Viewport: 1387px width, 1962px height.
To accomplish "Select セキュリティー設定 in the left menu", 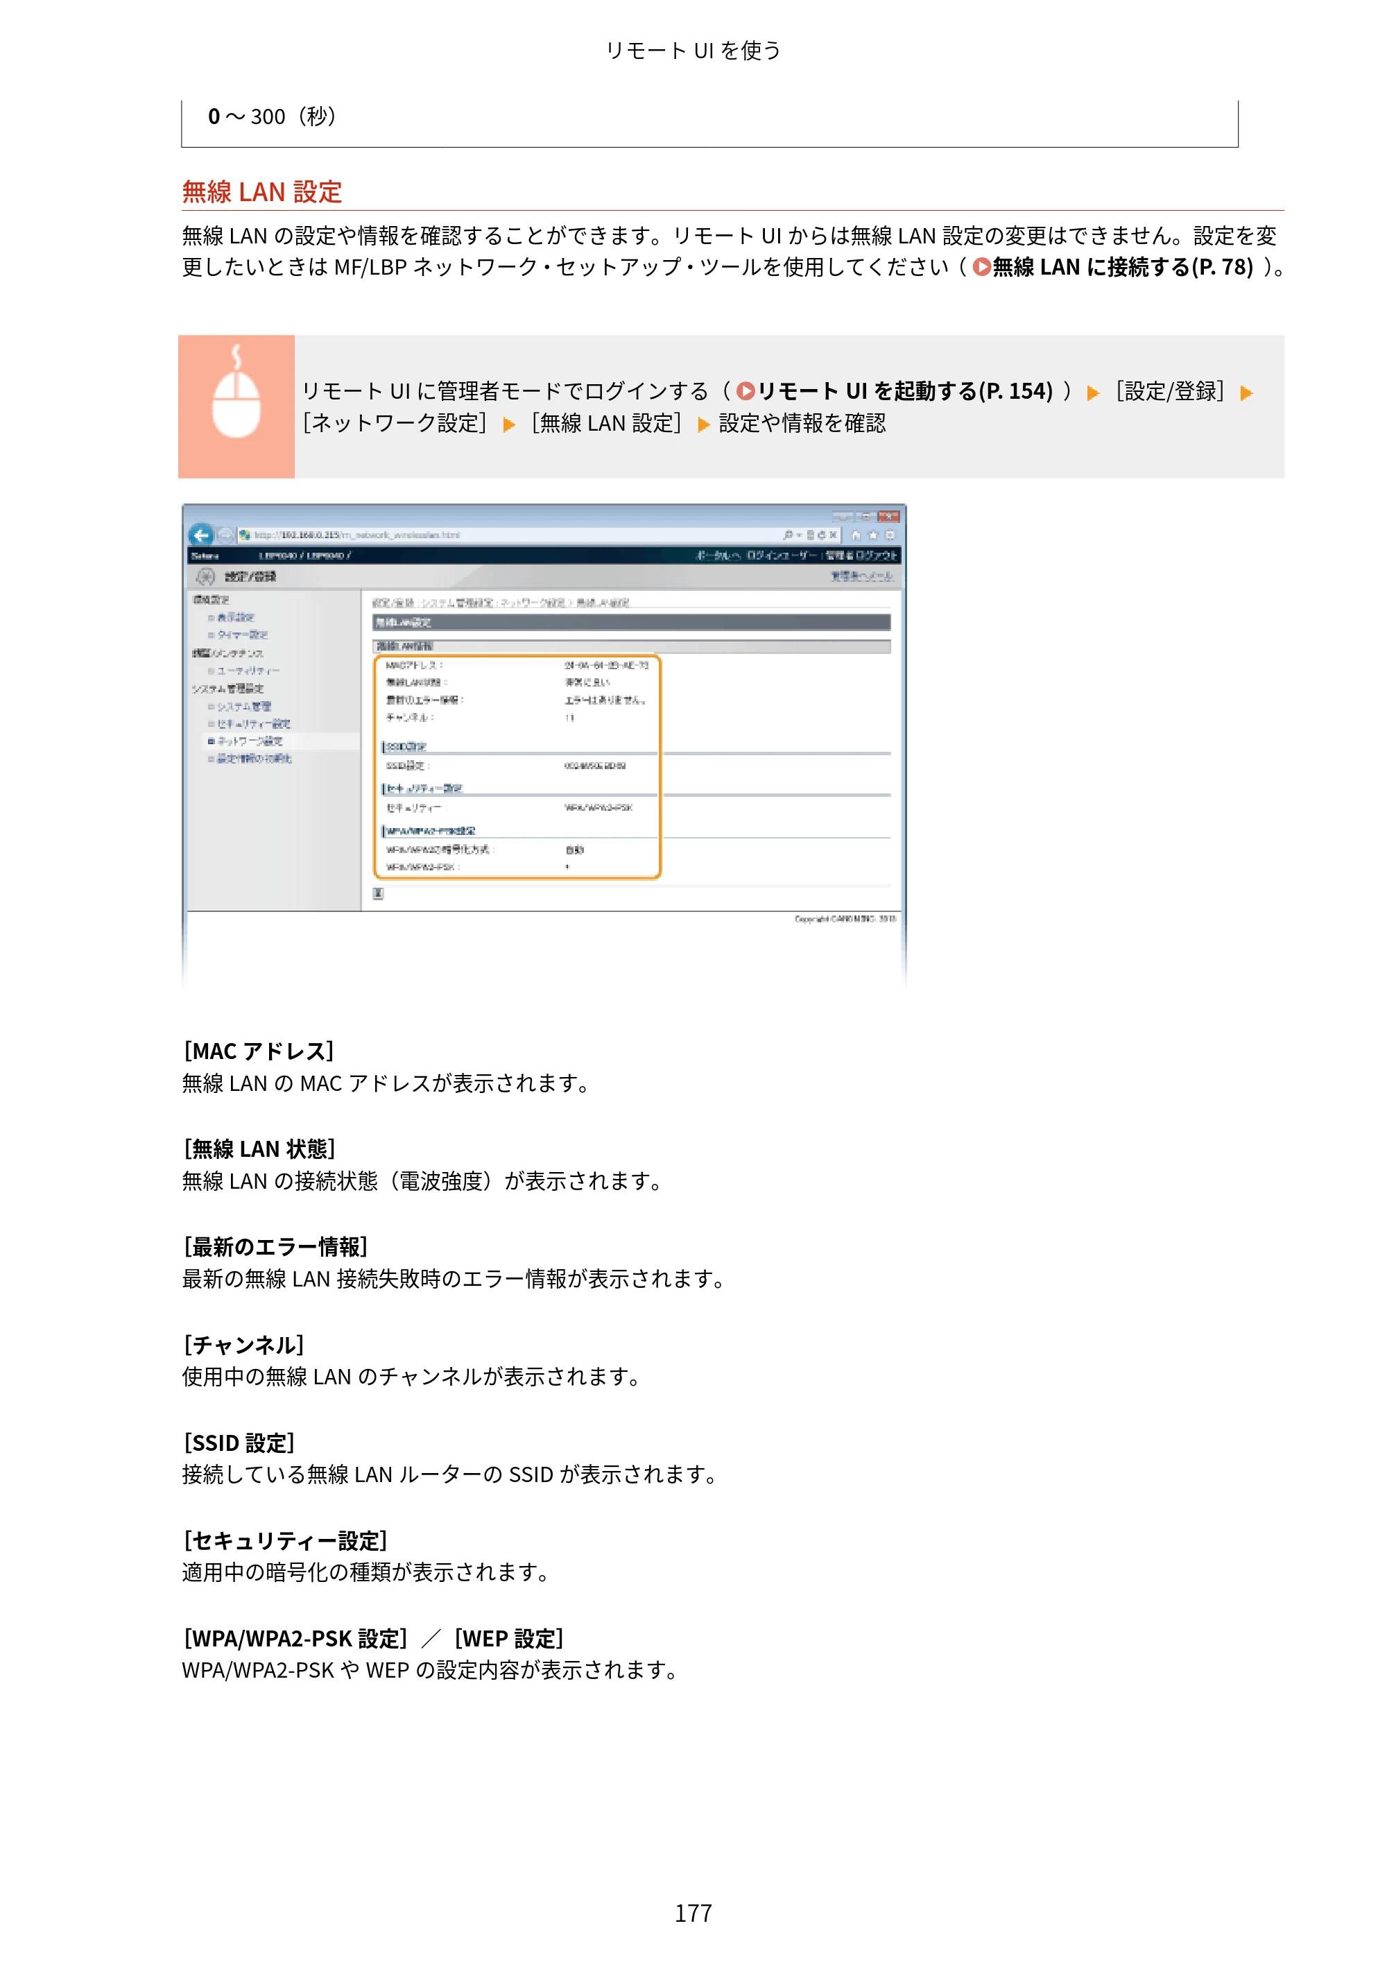I will point(253,724).
